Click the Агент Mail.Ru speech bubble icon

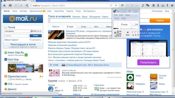coord(6,53)
